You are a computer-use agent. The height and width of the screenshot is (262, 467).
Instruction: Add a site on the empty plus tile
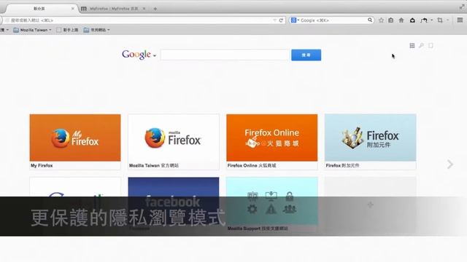(x=370, y=205)
